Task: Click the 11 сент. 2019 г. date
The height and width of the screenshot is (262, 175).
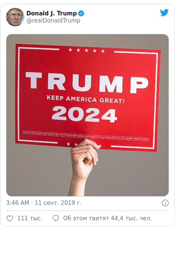Action: pos(58,203)
